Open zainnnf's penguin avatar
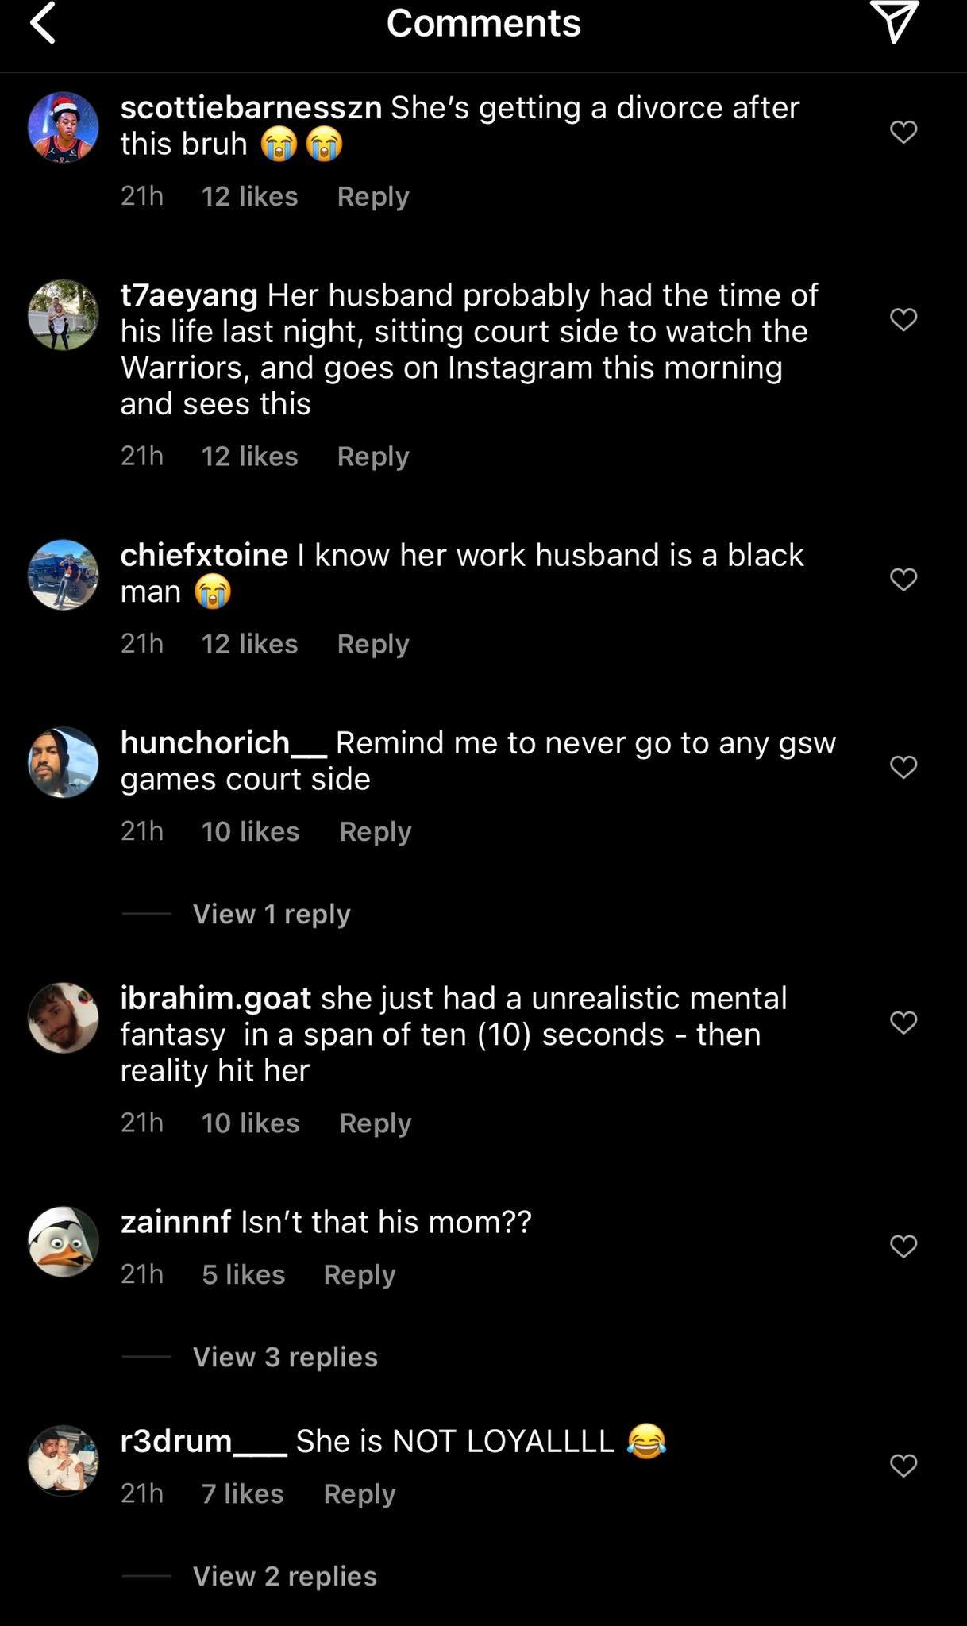 [64, 1242]
